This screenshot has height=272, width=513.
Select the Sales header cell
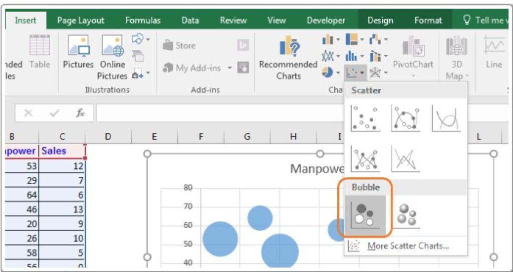(x=62, y=151)
